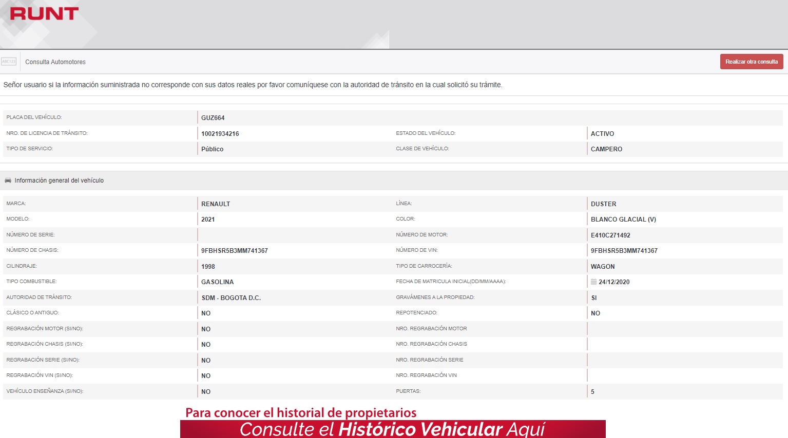This screenshot has width=788, height=438.
Task: Click the Número de chasis value
Action: click(234, 251)
